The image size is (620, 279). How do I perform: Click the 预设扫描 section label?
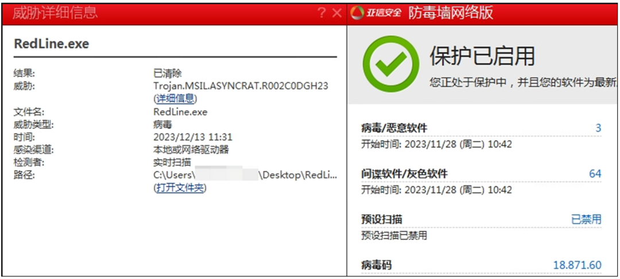pyautogui.click(x=382, y=219)
